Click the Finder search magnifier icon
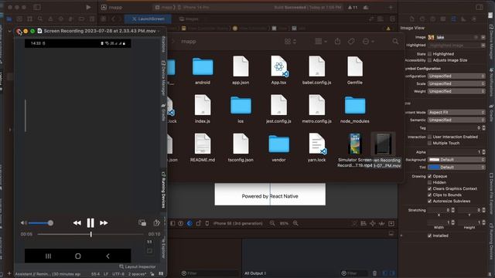 pyautogui.click(x=395, y=41)
